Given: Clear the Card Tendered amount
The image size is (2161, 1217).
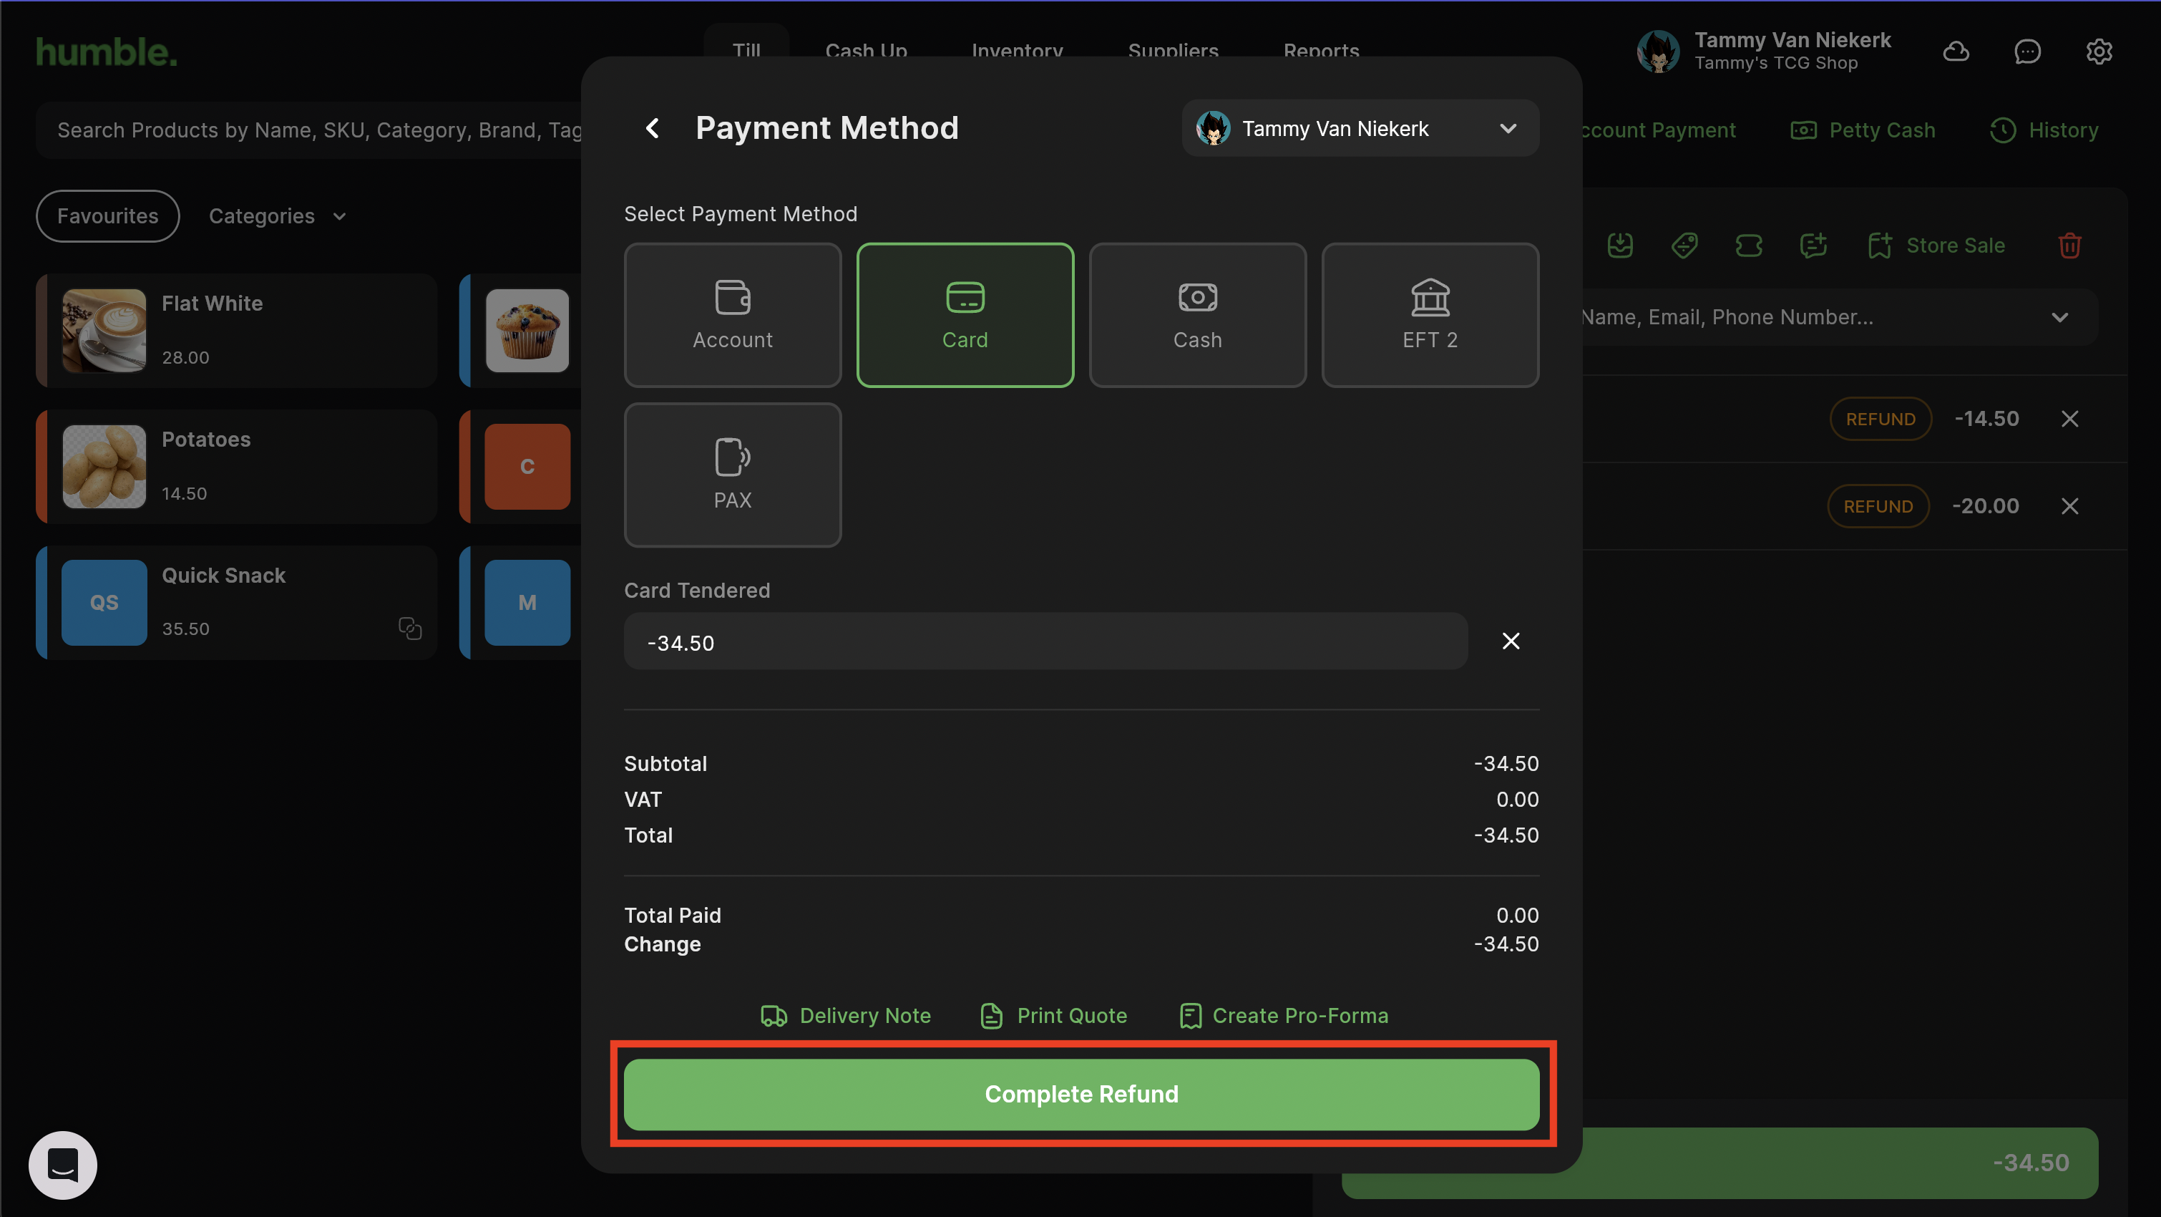Looking at the screenshot, I should click(1510, 641).
